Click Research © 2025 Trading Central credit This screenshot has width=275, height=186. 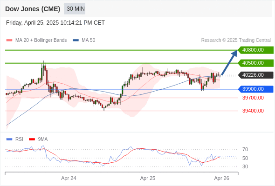pyautogui.click(x=236, y=40)
